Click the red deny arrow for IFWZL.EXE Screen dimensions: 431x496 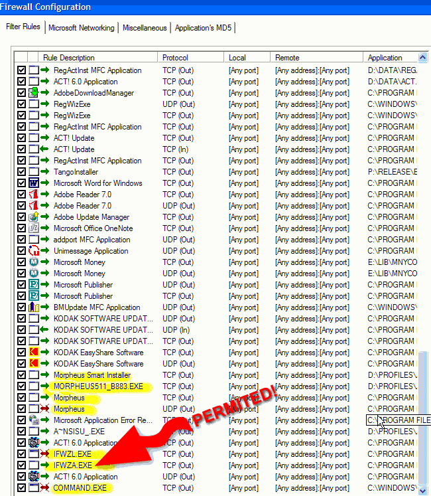(x=45, y=454)
